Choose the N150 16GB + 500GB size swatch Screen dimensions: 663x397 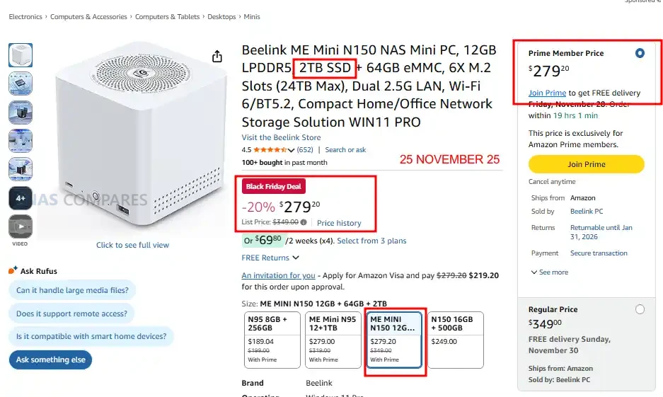(455, 340)
